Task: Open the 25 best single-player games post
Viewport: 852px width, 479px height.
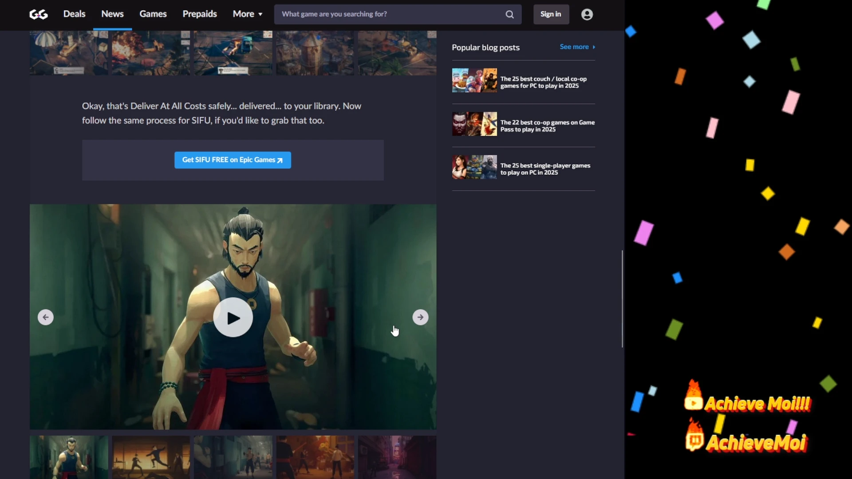Action: click(545, 169)
